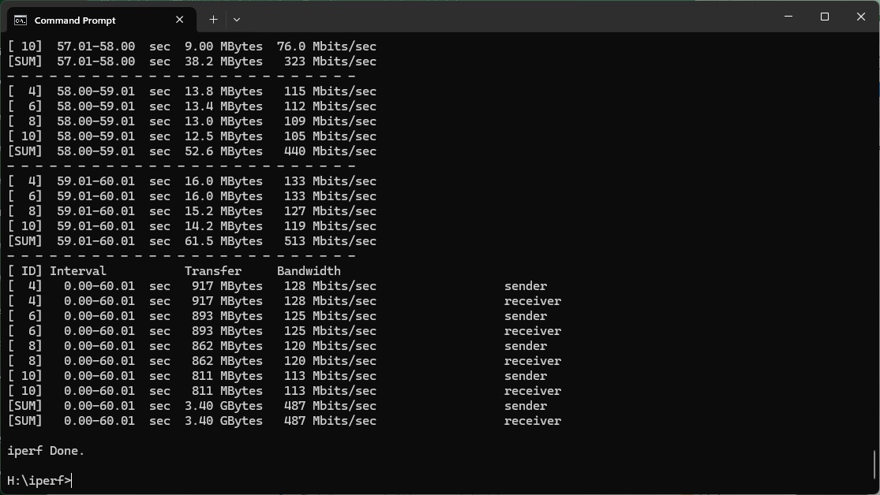Click '128 Mbits/sec' in [ 4] receiver row
This screenshot has width=880, height=495.
(x=330, y=301)
